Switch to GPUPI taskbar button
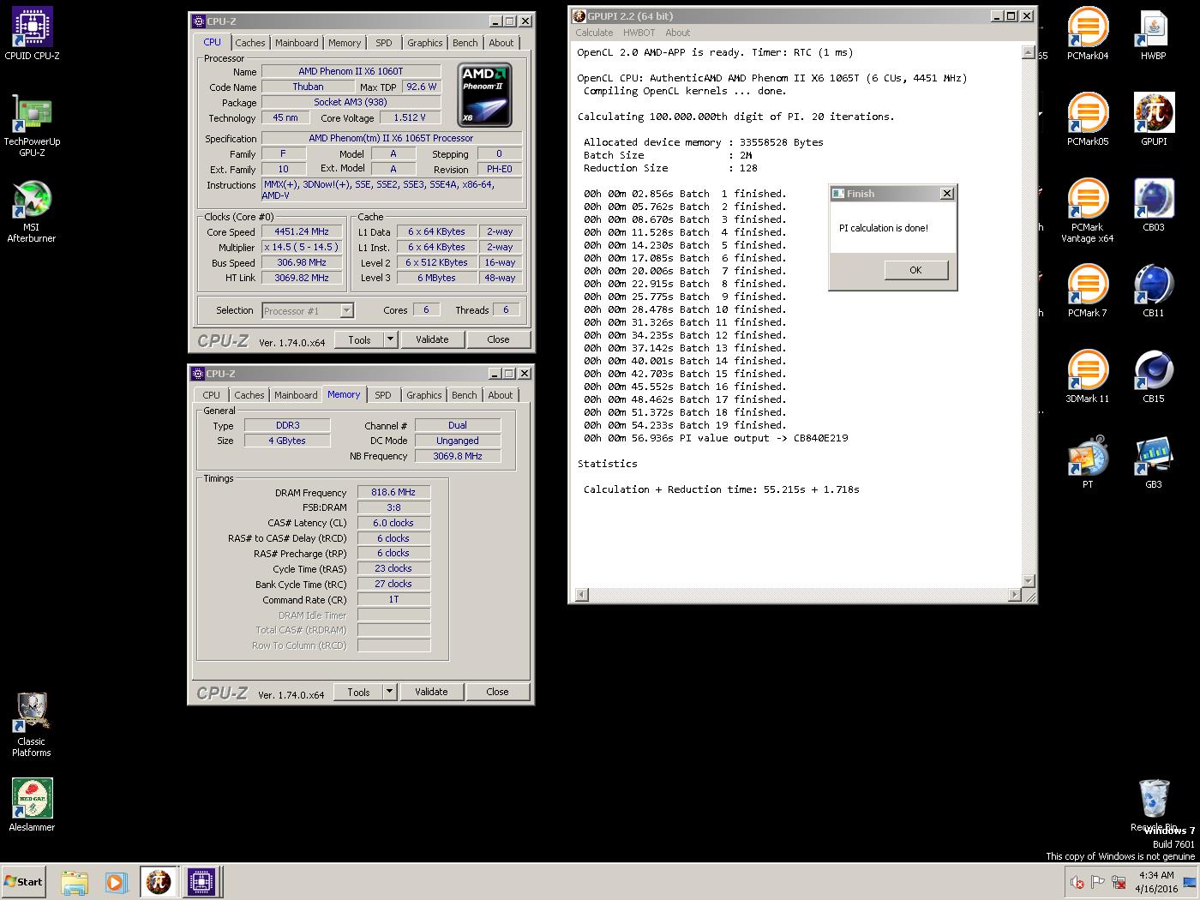 tap(159, 882)
